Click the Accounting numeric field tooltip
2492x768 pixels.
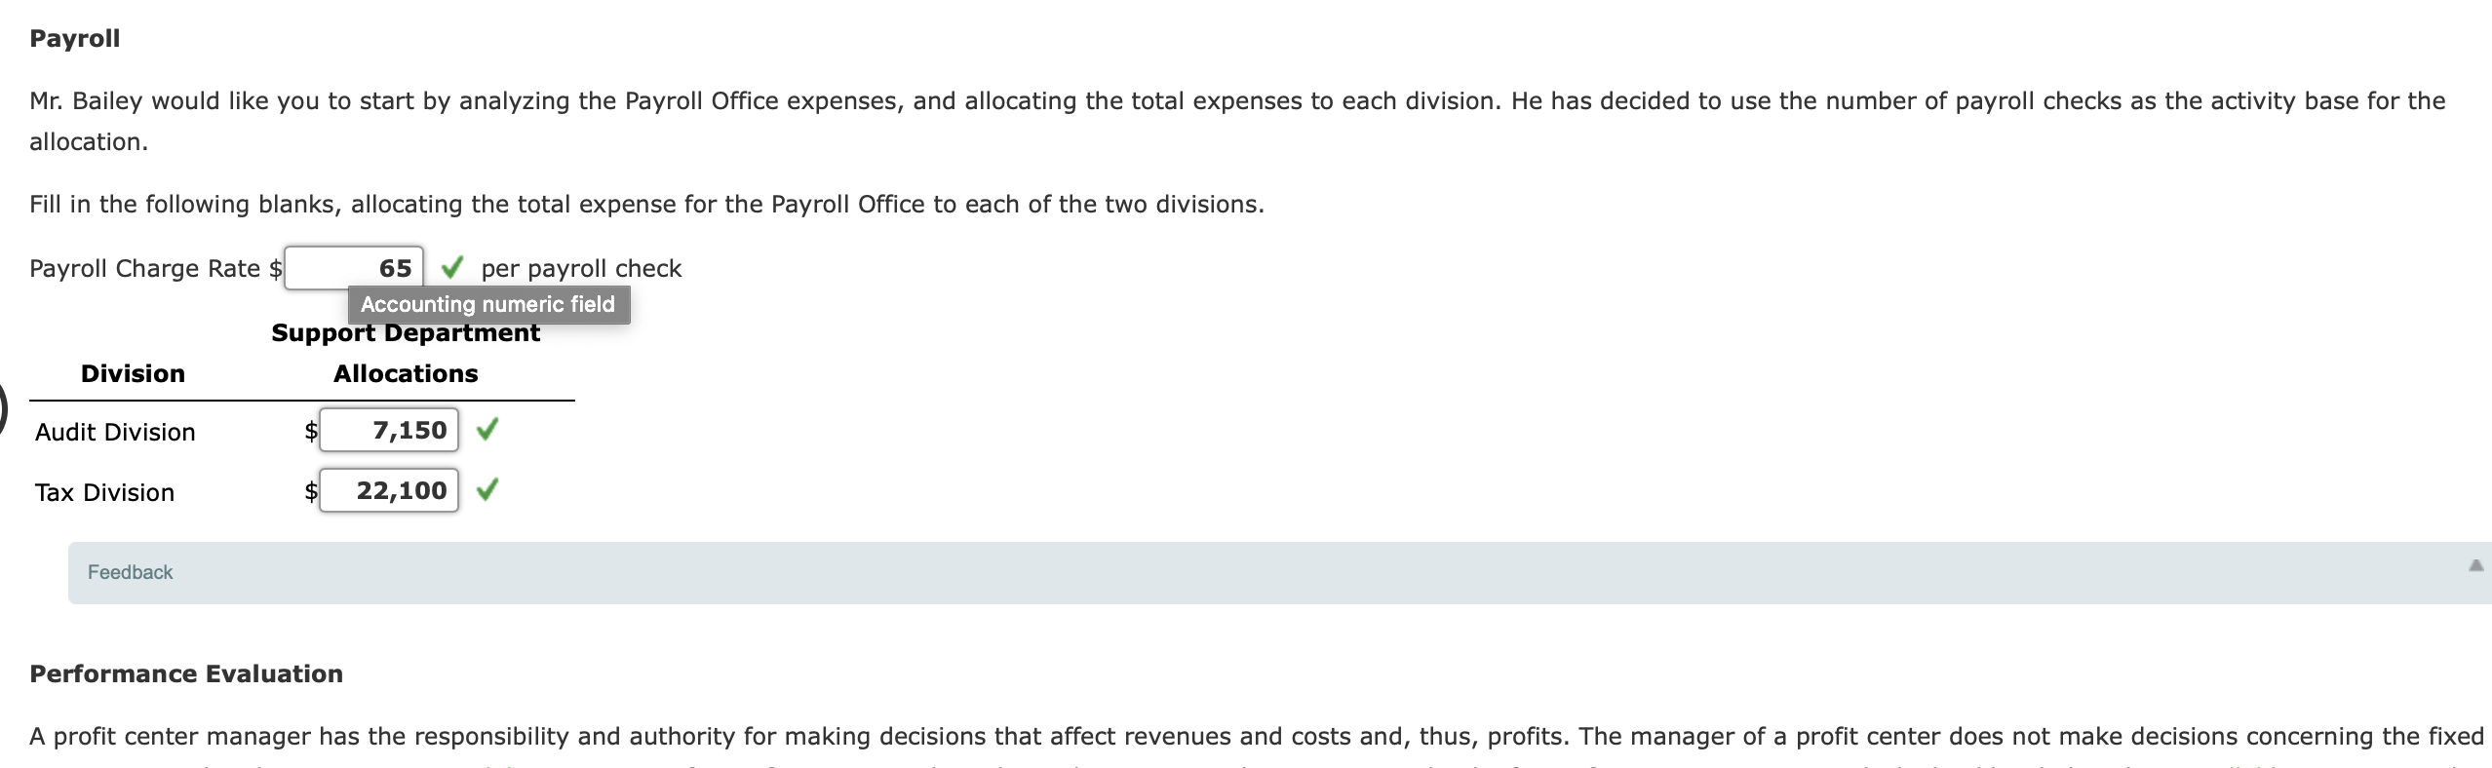pos(488,304)
